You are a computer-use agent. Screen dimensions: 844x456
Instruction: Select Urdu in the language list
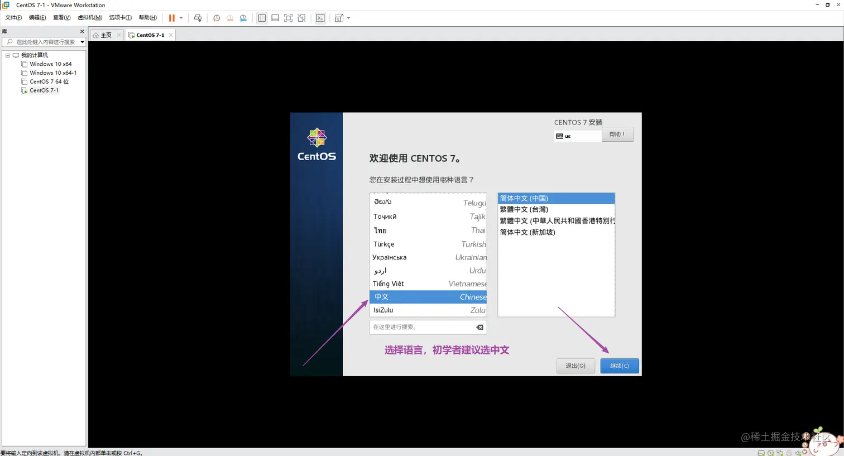pyautogui.click(x=428, y=271)
